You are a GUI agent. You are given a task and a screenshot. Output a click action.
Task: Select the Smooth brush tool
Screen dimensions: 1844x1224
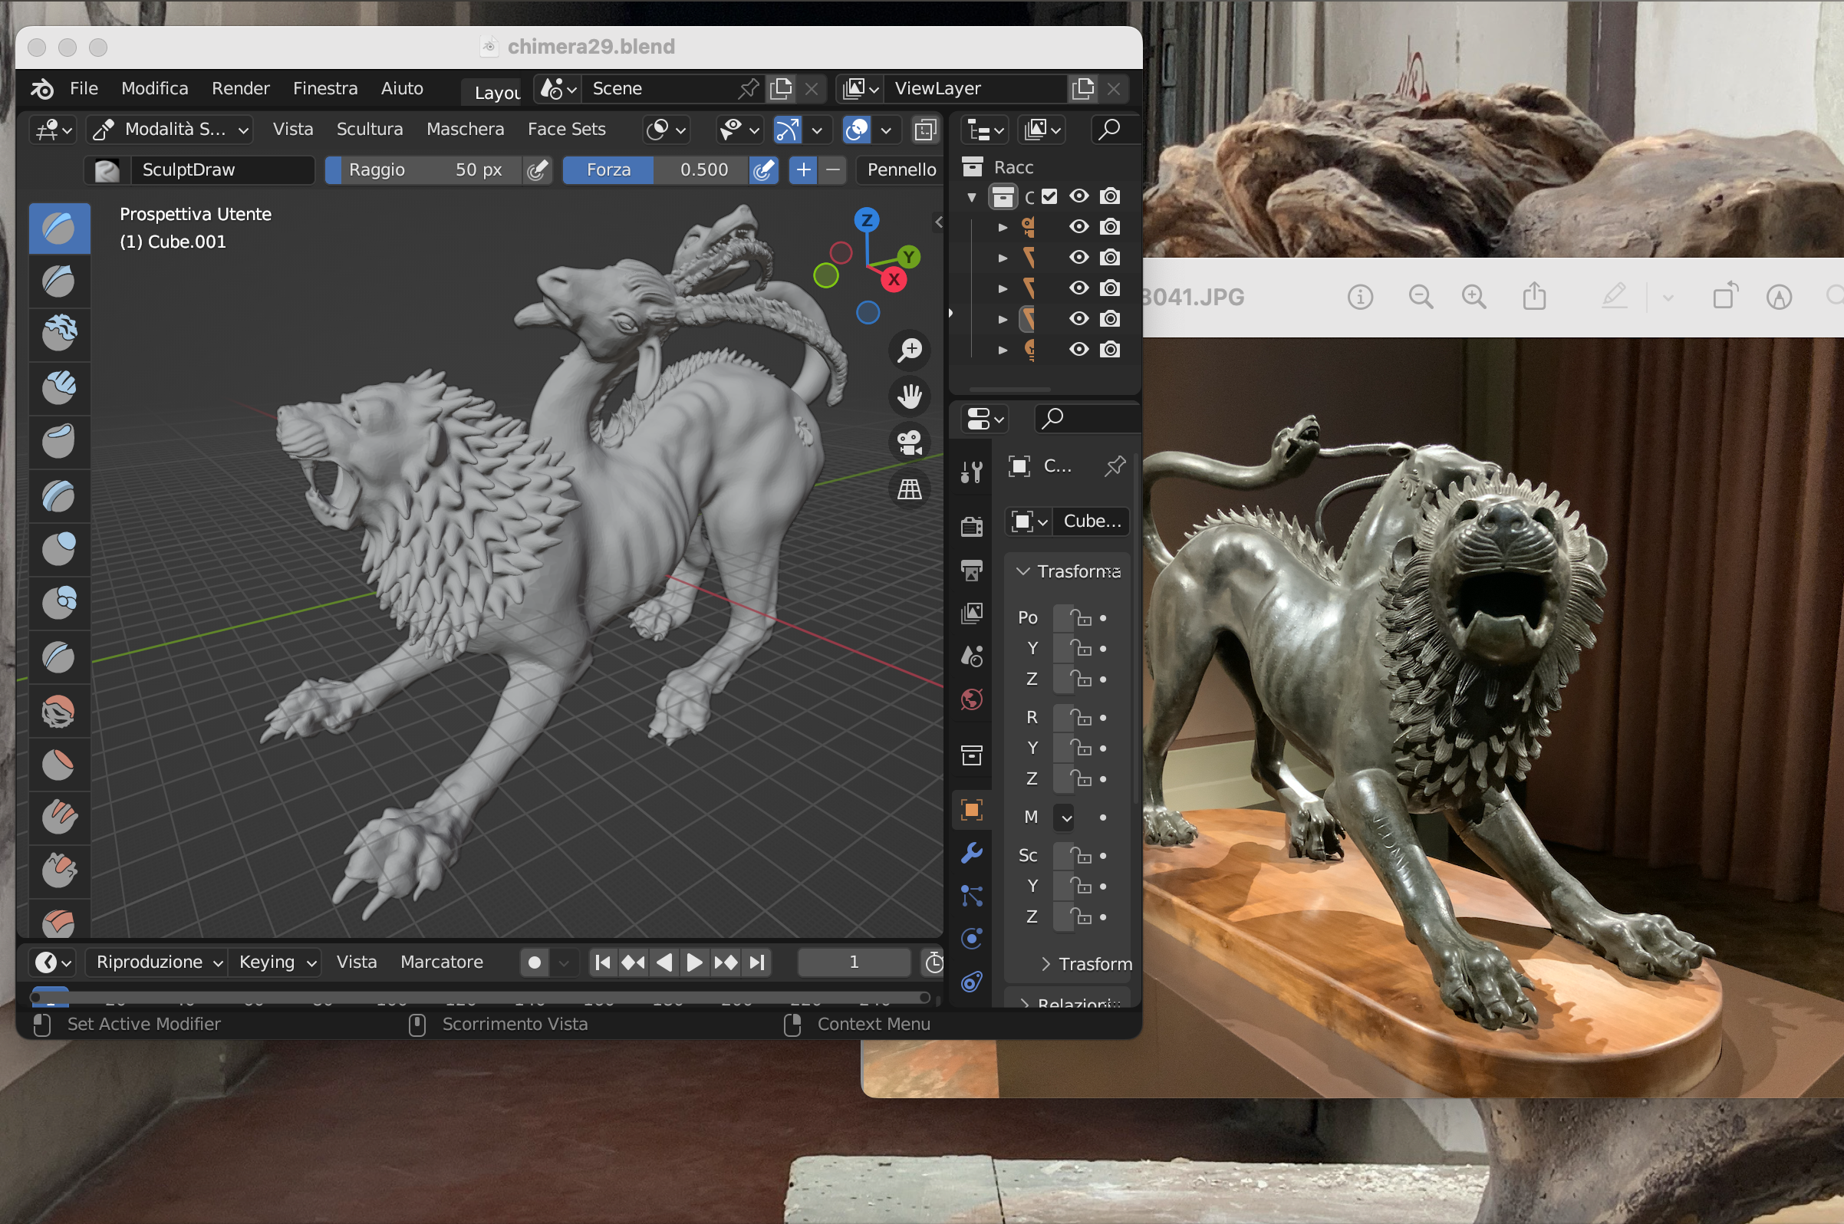(x=59, y=710)
